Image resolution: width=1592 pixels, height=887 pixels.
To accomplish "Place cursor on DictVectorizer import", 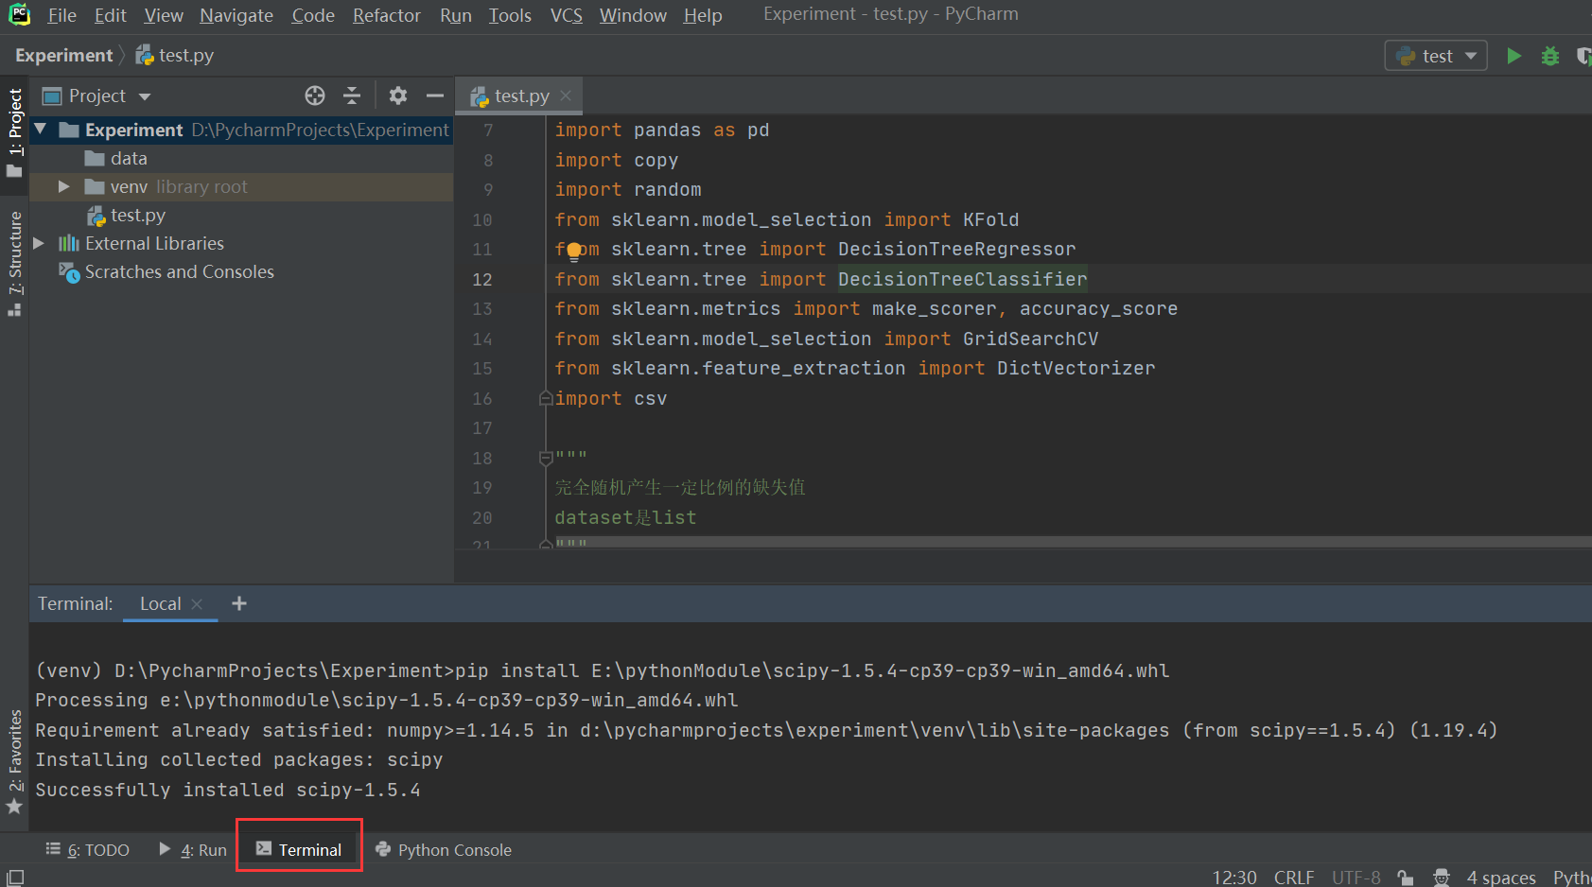I will [1076, 368].
